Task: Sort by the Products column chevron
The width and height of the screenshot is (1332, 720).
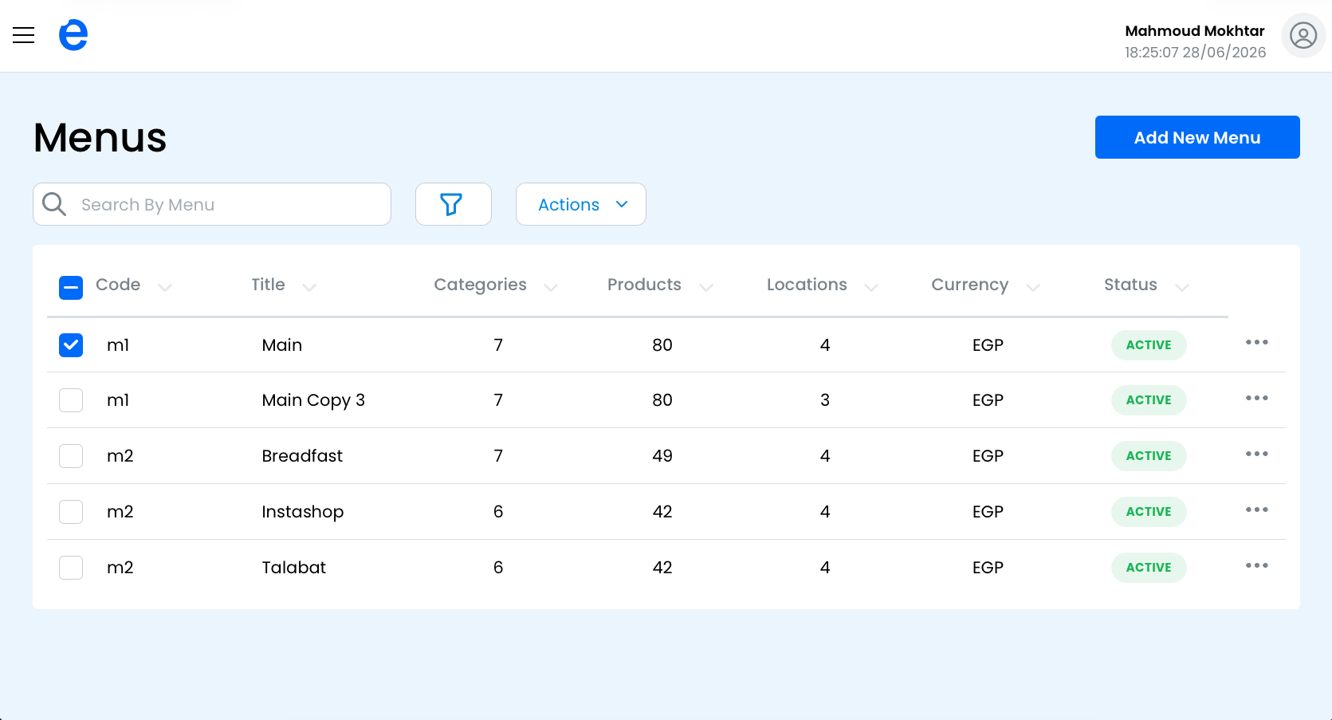Action: pyautogui.click(x=706, y=287)
